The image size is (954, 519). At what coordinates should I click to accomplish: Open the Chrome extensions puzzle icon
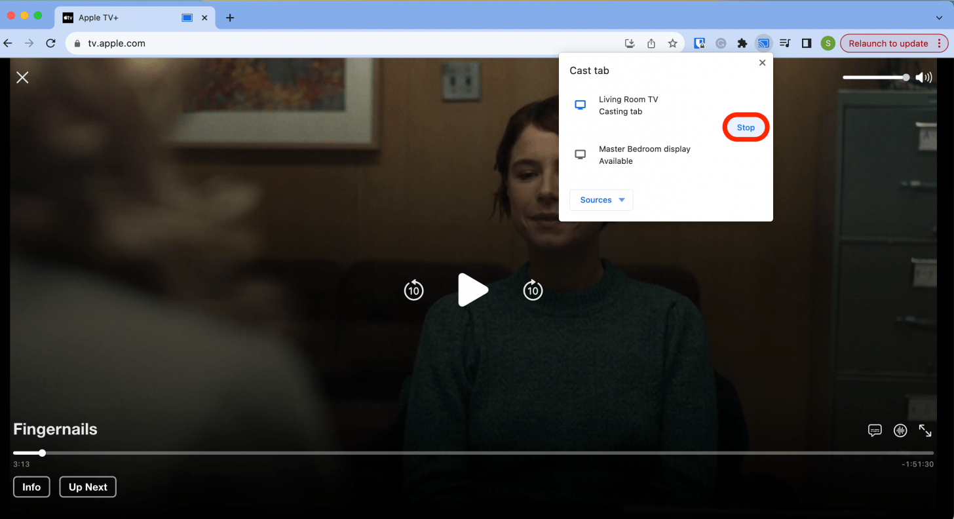(x=742, y=43)
